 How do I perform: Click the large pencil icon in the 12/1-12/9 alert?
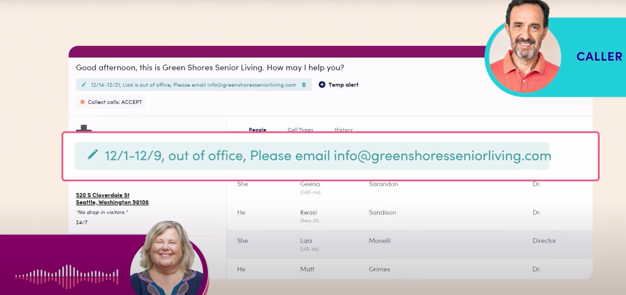pos(93,155)
